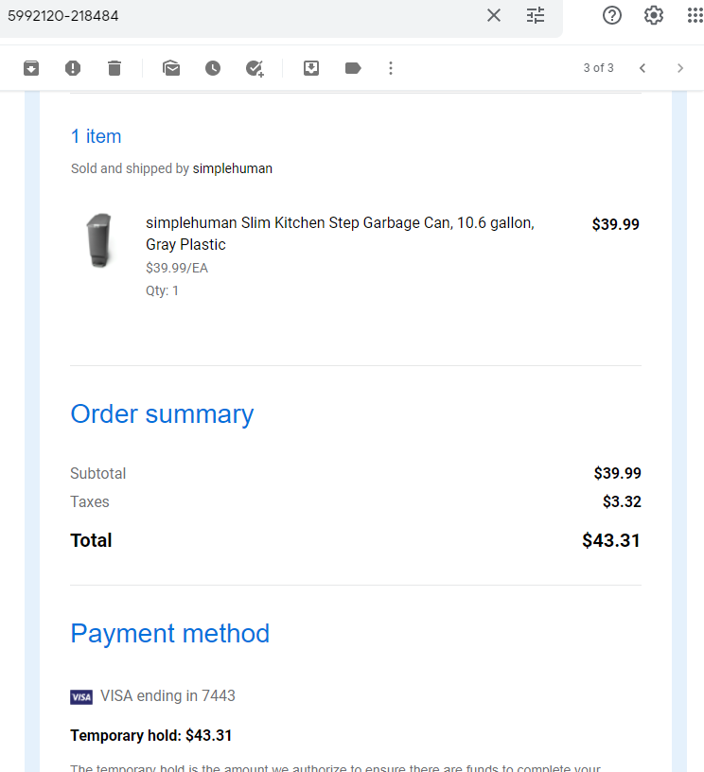Image resolution: width=704 pixels, height=772 pixels.
Task: Report this email as spam
Action: point(73,68)
